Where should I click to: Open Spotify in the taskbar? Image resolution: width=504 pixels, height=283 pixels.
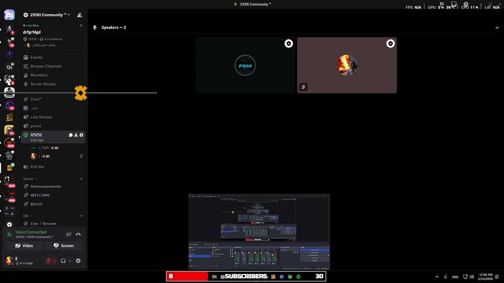coord(298,277)
